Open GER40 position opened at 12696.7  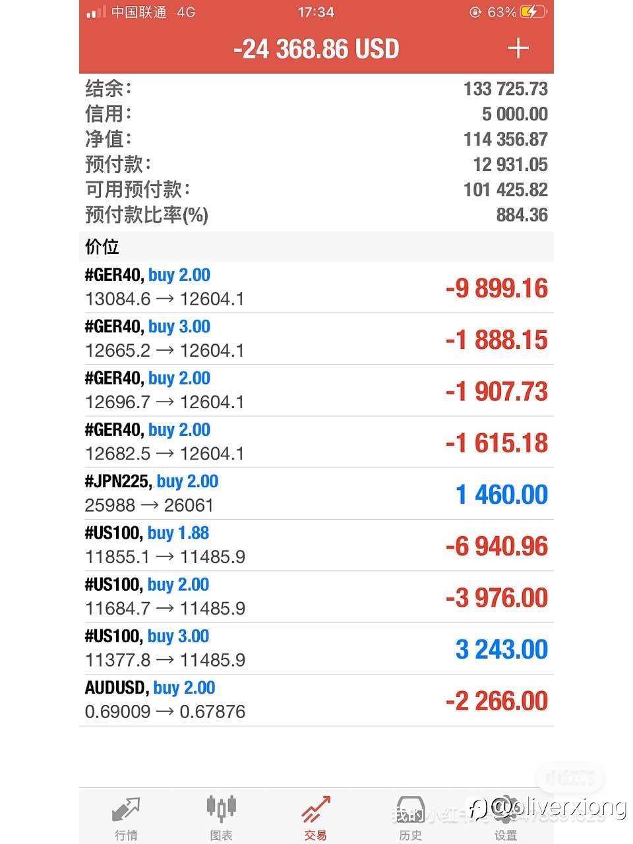[316, 390]
